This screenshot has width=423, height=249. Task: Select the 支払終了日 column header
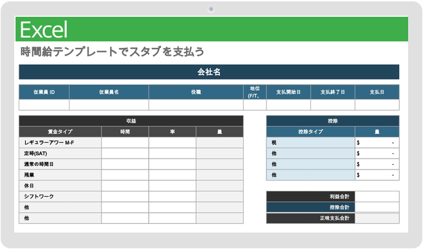[332, 92]
